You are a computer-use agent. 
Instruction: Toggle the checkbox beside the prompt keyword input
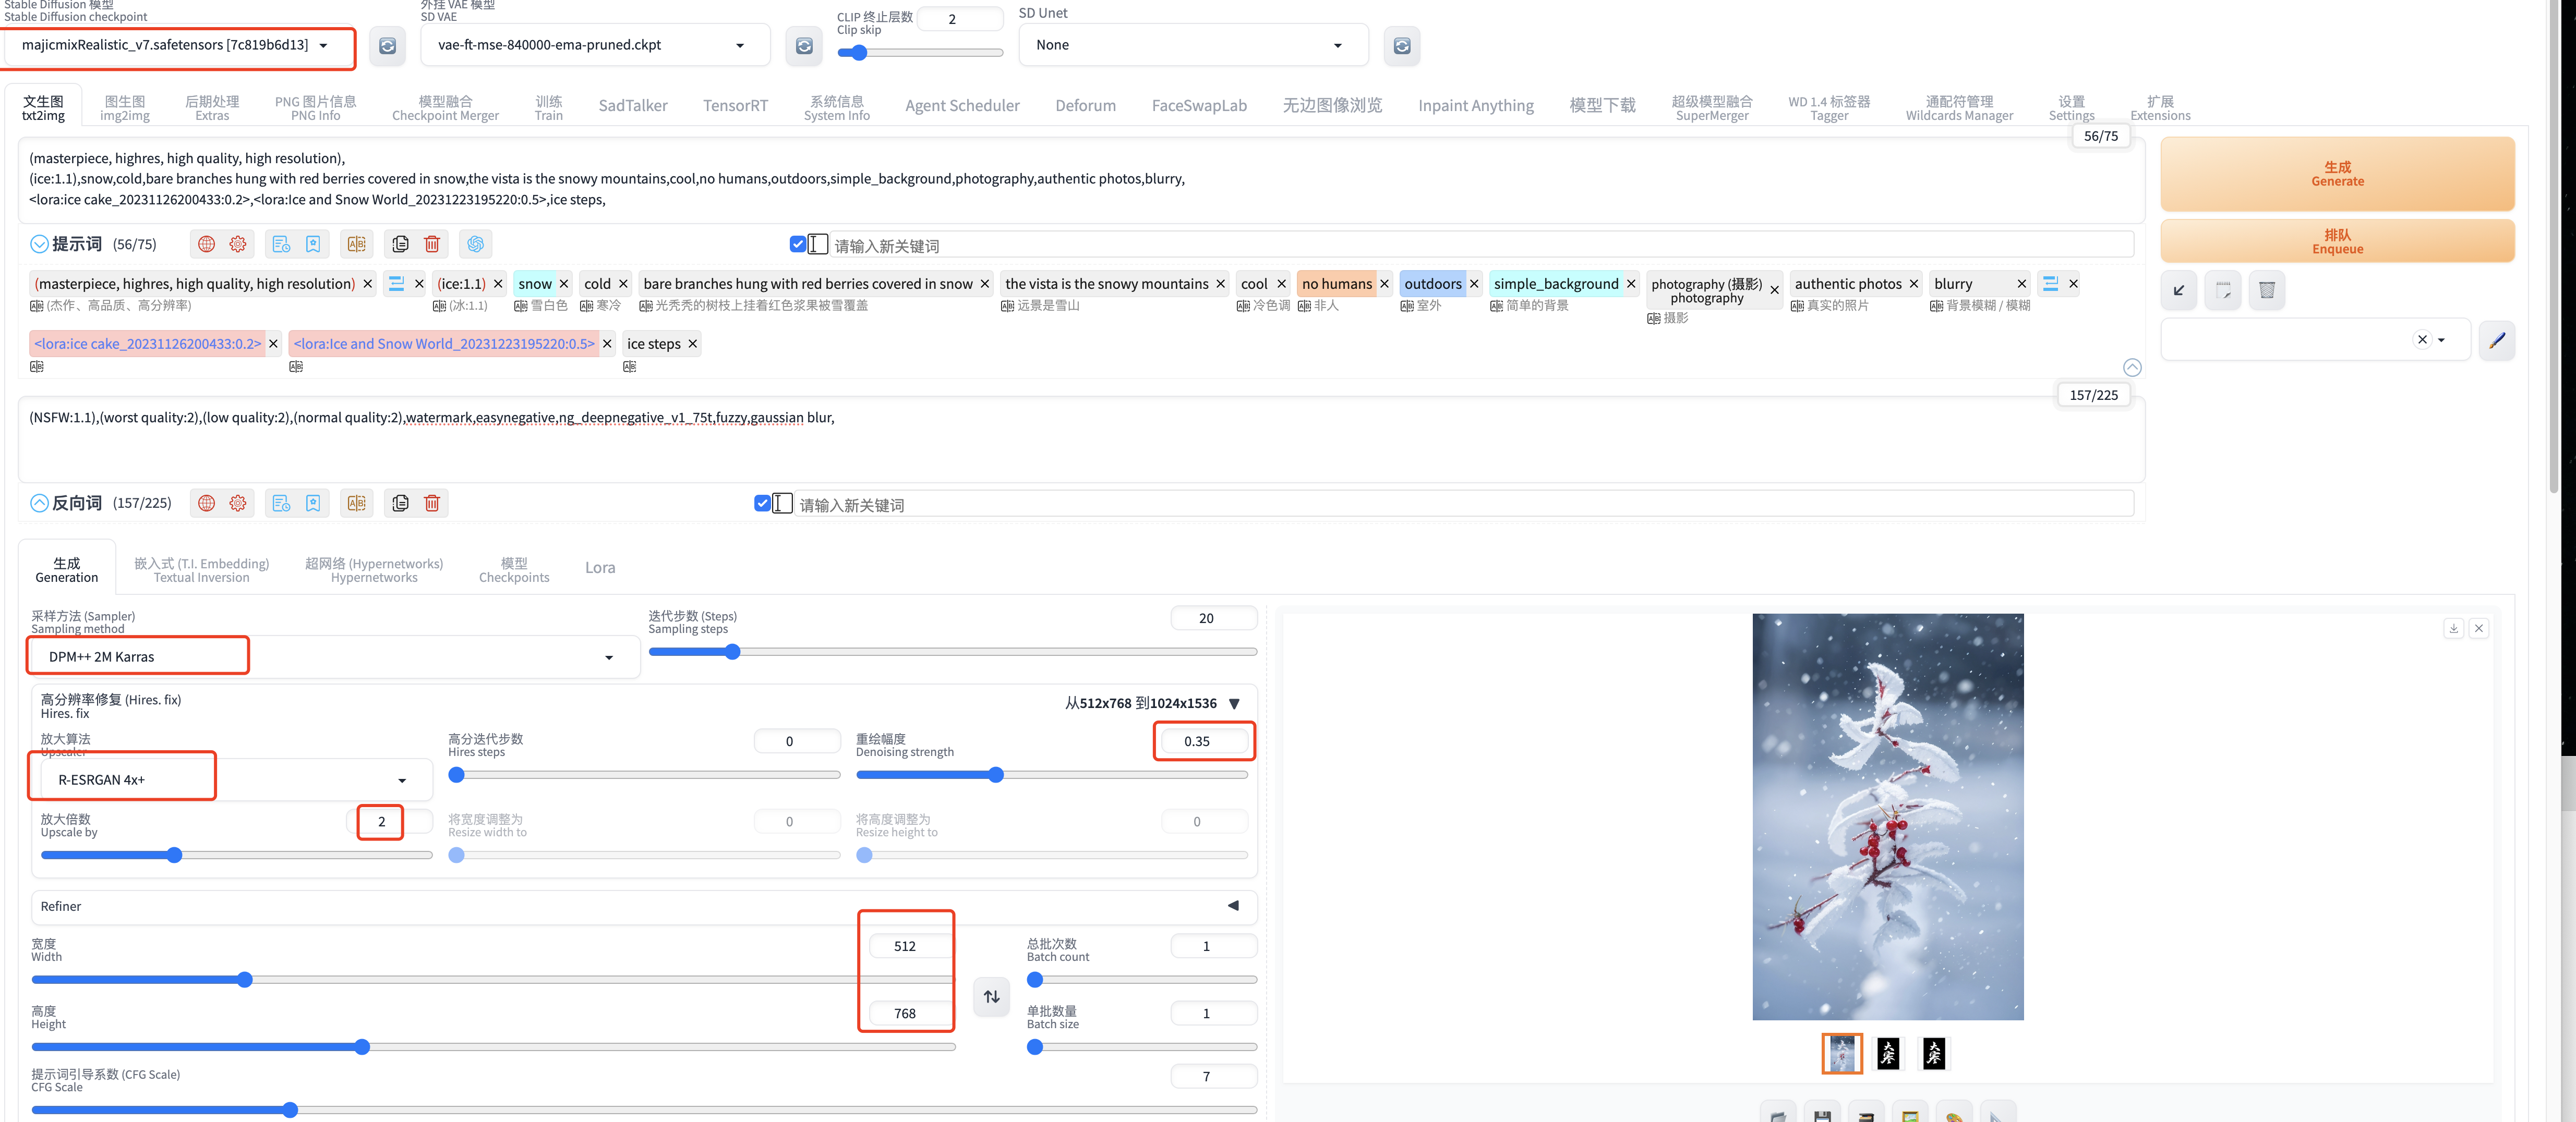click(x=798, y=244)
